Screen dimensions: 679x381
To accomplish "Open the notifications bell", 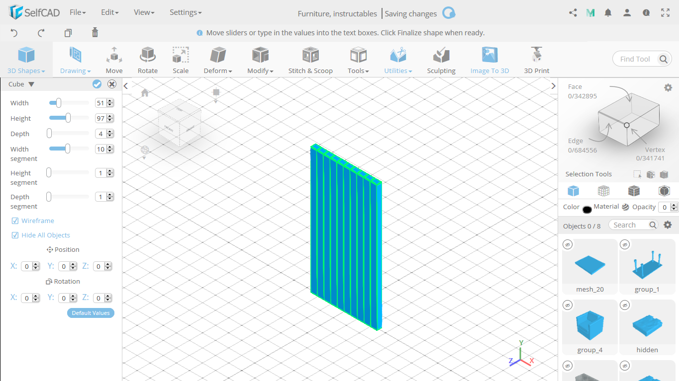I will [608, 13].
